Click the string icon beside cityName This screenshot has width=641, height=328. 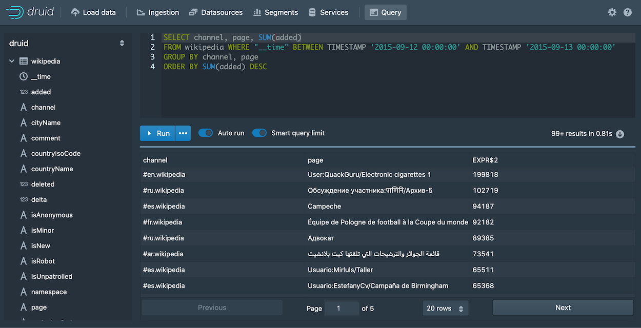click(24, 122)
